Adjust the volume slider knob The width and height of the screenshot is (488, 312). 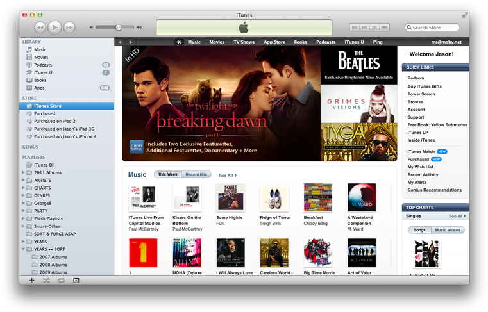[x=119, y=28]
